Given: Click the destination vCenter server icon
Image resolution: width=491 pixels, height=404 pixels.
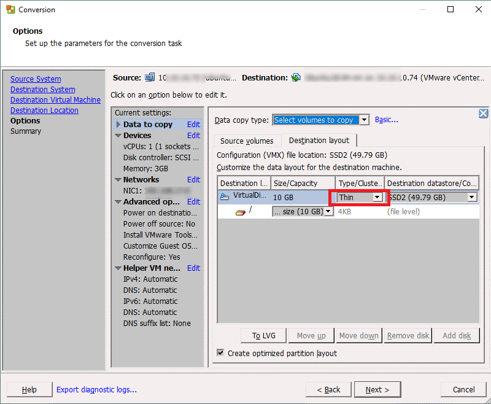Looking at the screenshot, I should (296, 77).
